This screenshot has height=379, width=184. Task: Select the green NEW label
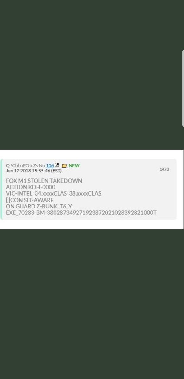click(74, 165)
